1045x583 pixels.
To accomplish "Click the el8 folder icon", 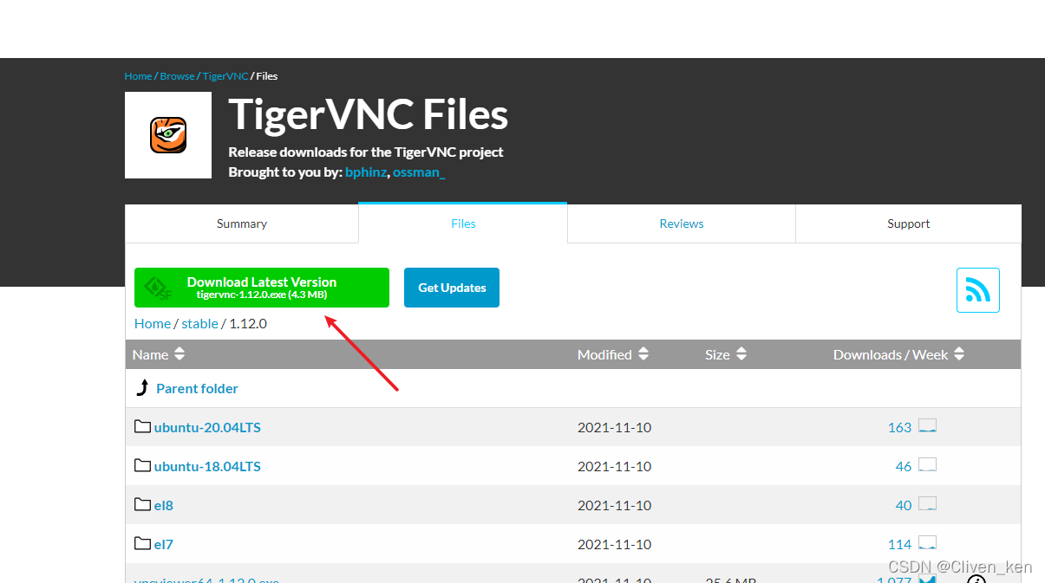I will (143, 504).
